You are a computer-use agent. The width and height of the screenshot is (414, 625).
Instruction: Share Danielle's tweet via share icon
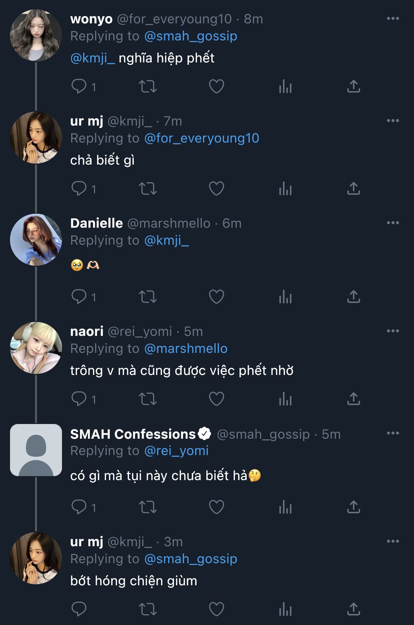(353, 296)
